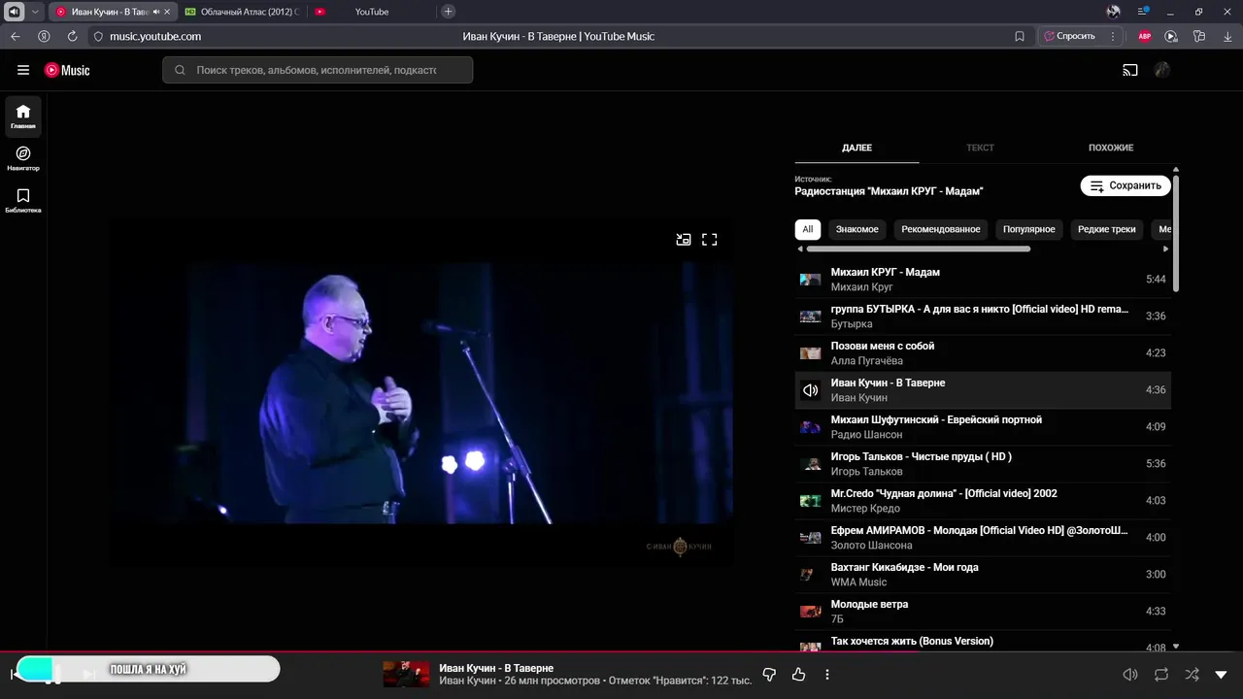Image resolution: width=1243 pixels, height=699 pixels.
Task: Select the Популярное filter chip
Action: 1029,229
